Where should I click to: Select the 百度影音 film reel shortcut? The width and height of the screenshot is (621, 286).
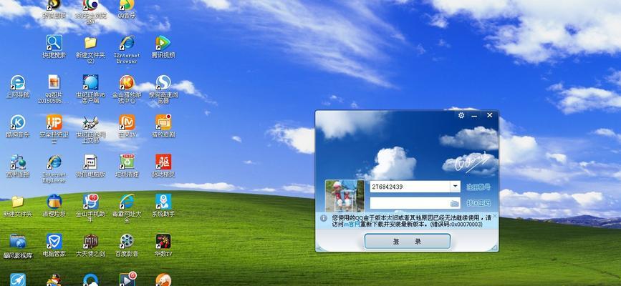point(127,245)
